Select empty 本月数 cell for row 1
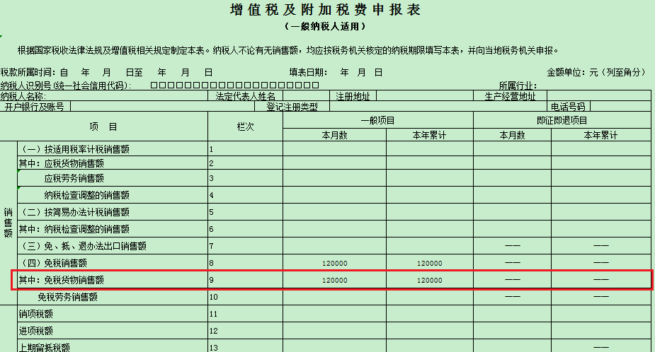Image resolution: width=655 pixels, height=352 pixels. 334,149
